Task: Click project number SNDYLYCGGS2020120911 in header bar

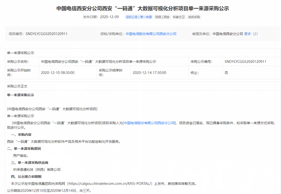Action: pyautogui.click(x=46, y=34)
